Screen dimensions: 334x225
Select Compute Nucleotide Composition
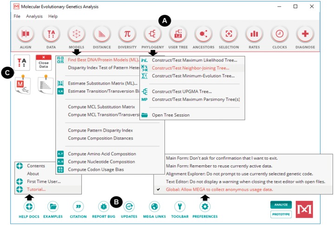[x=110, y=162]
